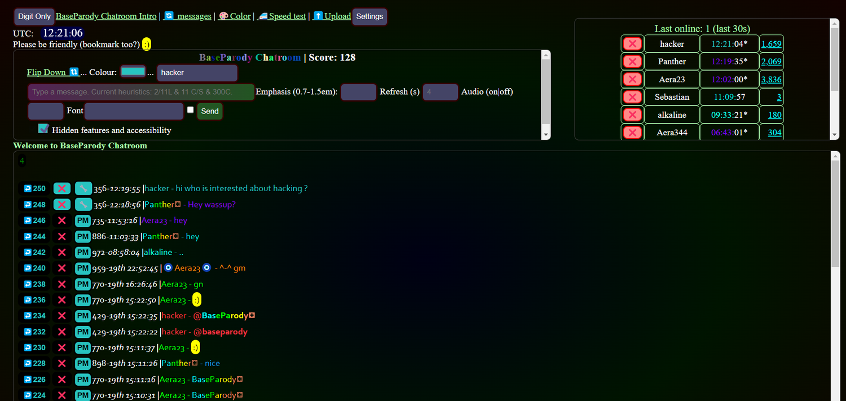Check the small box next to Send
Viewport: 846px width, 401px height.
point(190,109)
